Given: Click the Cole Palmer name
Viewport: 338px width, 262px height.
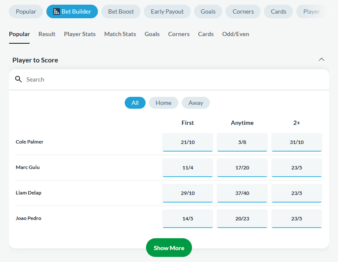Looking at the screenshot, I should point(29,142).
